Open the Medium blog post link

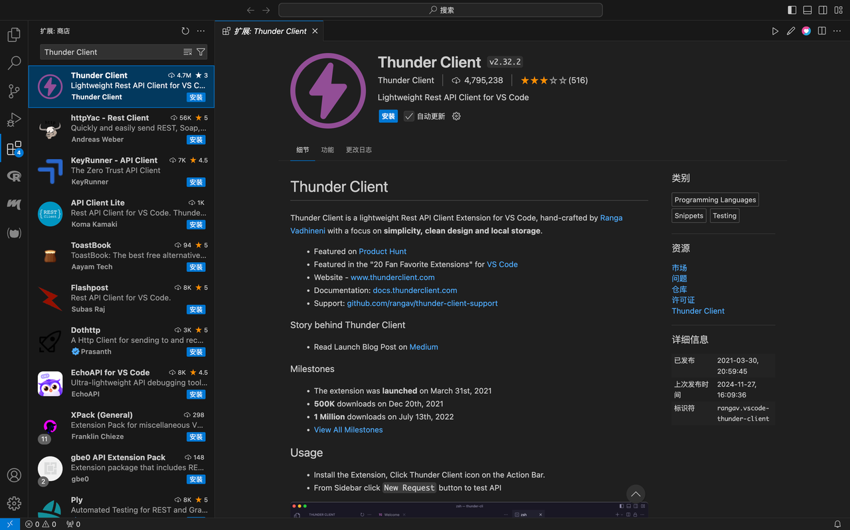tap(424, 347)
